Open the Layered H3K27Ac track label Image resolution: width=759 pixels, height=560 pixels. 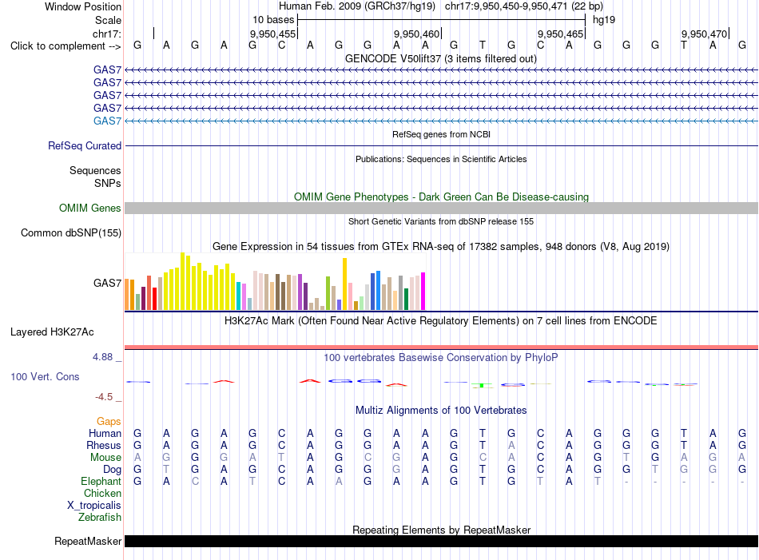[x=52, y=332]
